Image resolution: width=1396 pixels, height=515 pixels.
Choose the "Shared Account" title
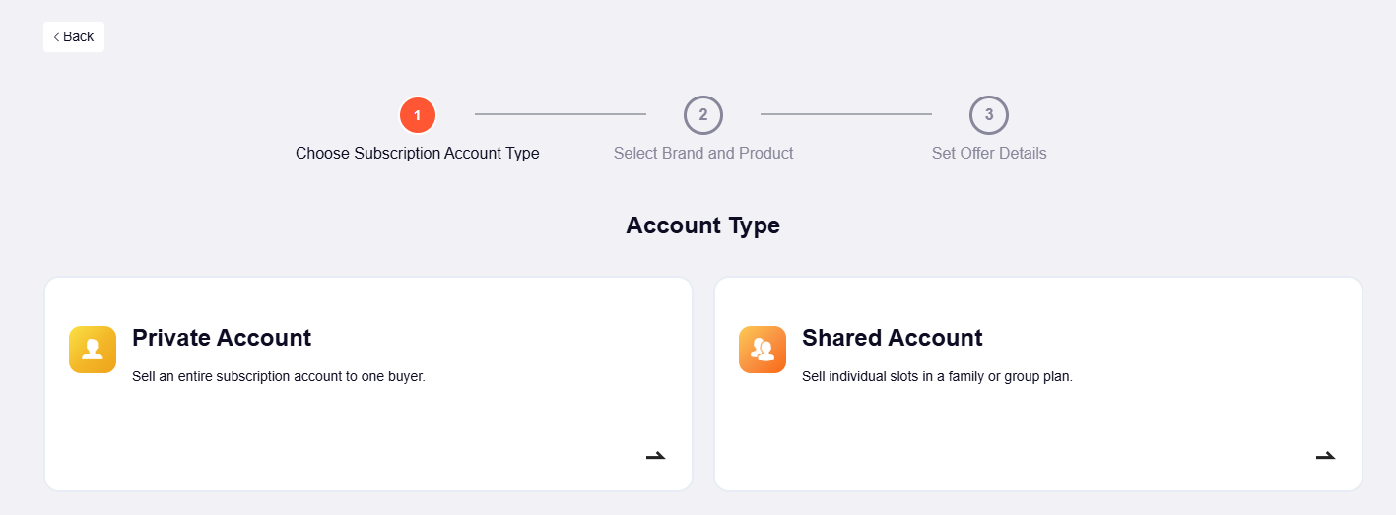893,338
